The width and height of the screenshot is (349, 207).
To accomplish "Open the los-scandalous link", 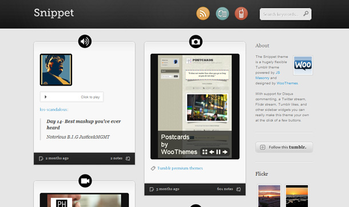I will tap(54, 109).
